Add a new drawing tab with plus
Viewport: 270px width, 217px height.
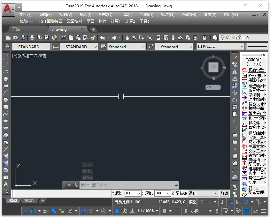pos(93,29)
